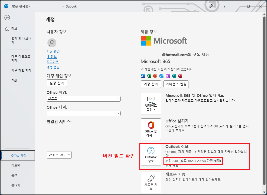Click the 사용자 정보 heading
This screenshot has width=267, height=195.
(x=56, y=32)
